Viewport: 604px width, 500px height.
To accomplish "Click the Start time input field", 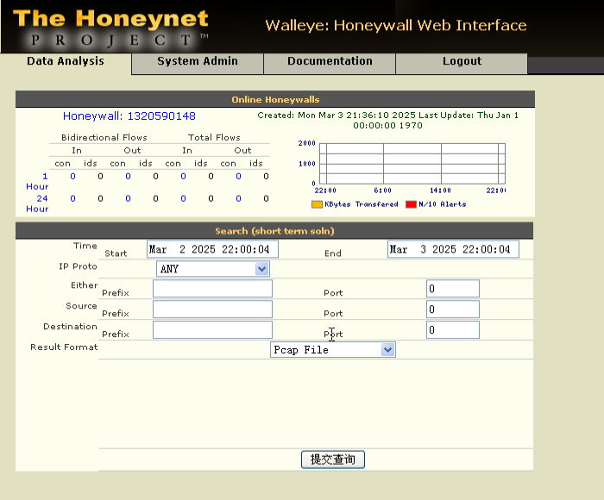I will coord(212,249).
